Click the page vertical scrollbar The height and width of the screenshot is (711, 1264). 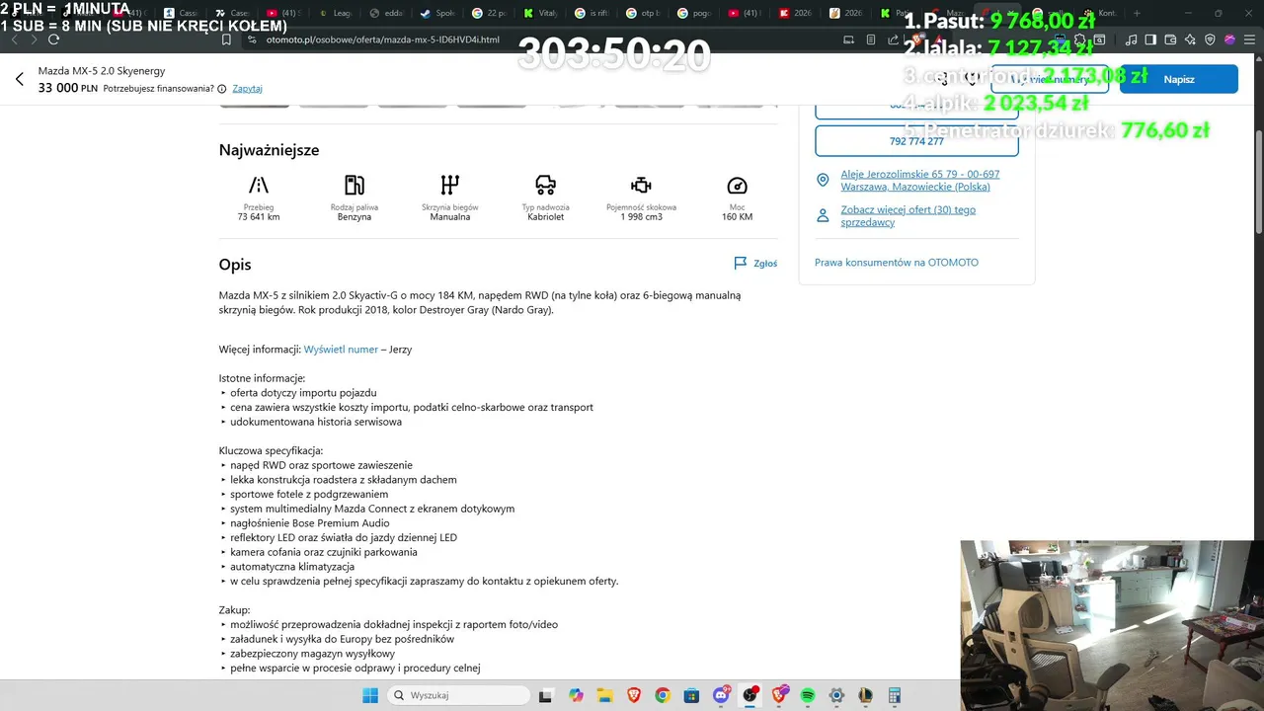pos(1258,183)
